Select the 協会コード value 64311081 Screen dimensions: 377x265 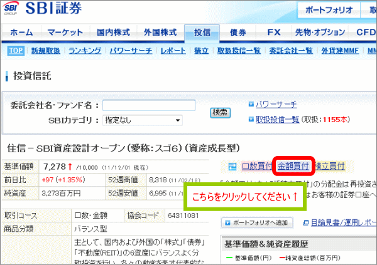click(x=183, y=216)
